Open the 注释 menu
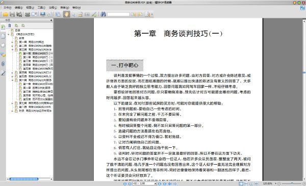The height and width of the screenshot is (186, 306). tap(53, 8)
